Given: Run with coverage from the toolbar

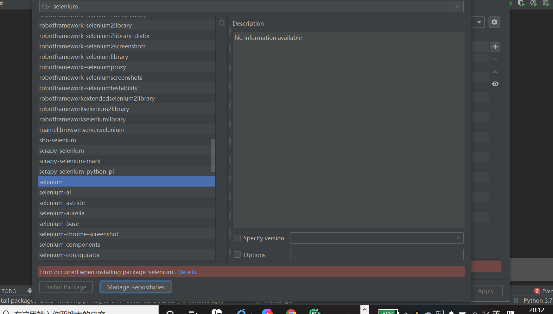Looking at the screenshot, I should pos(521,3).
